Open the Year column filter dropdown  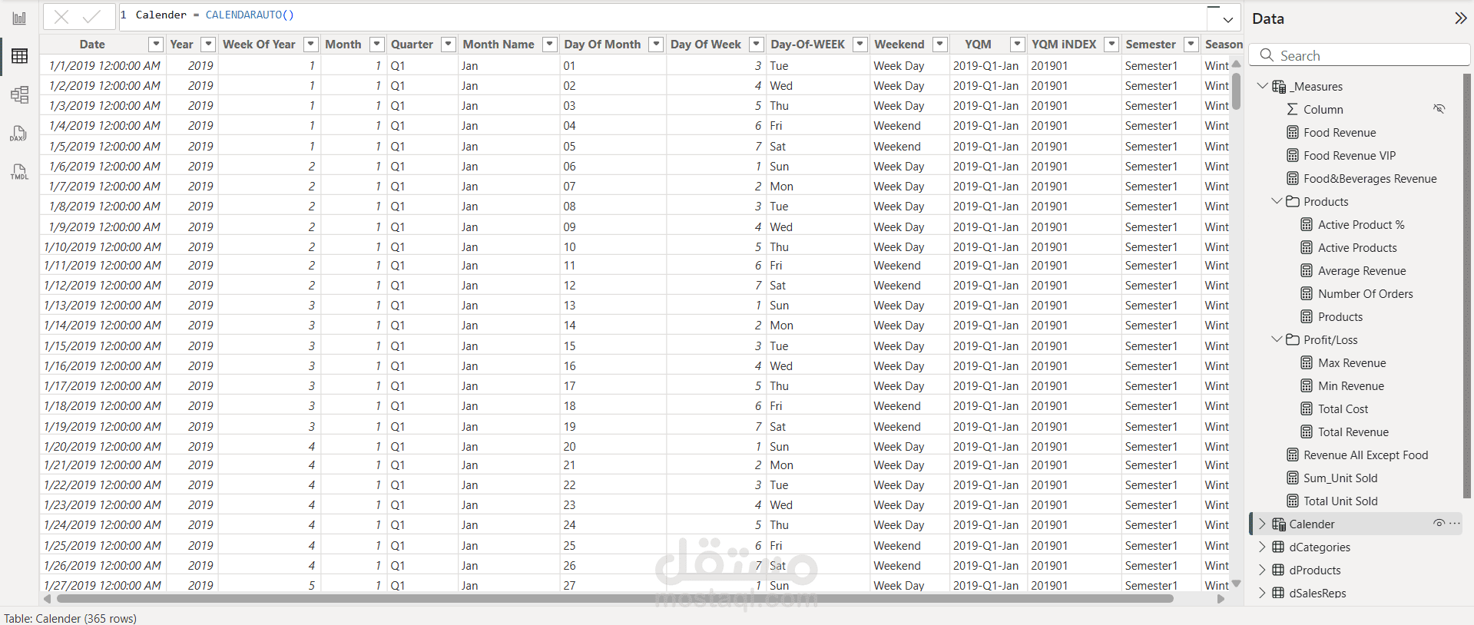click(x=208, y=45)
